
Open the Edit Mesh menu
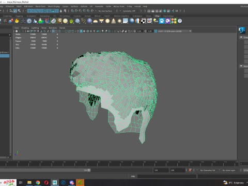coord(28,6)
